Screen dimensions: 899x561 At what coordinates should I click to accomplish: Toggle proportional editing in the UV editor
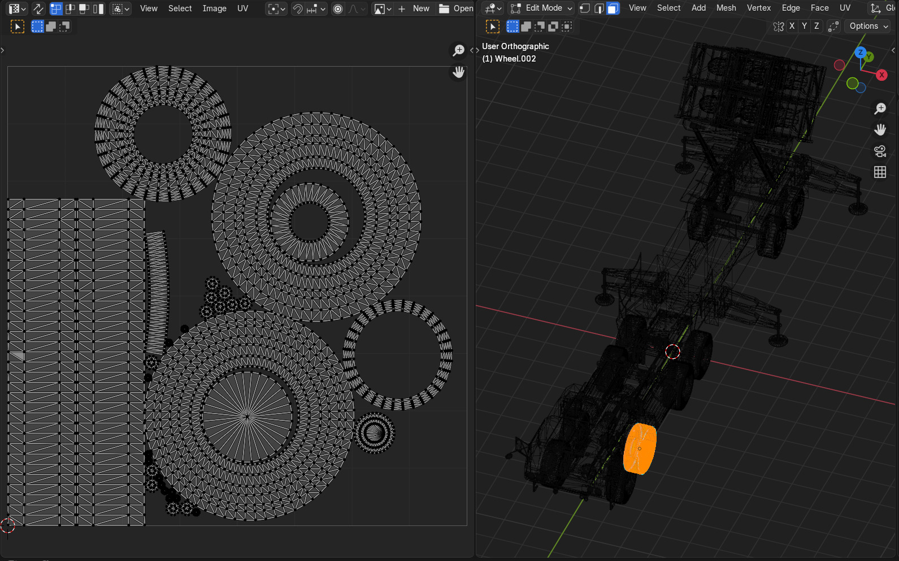338,8
